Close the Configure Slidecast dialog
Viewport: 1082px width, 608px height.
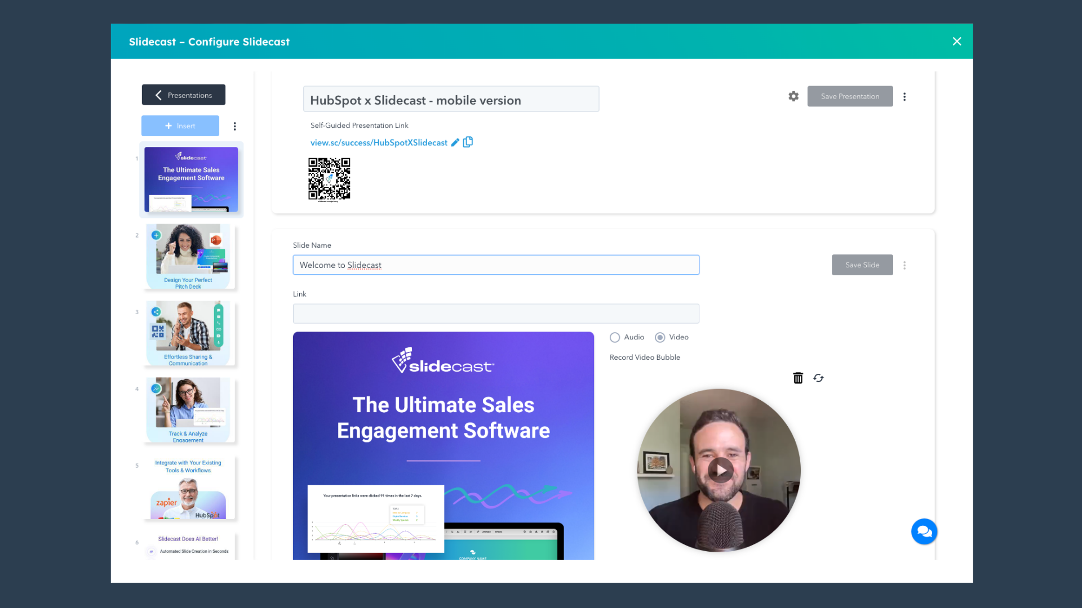pyautogui.click(x=957, y=41)
